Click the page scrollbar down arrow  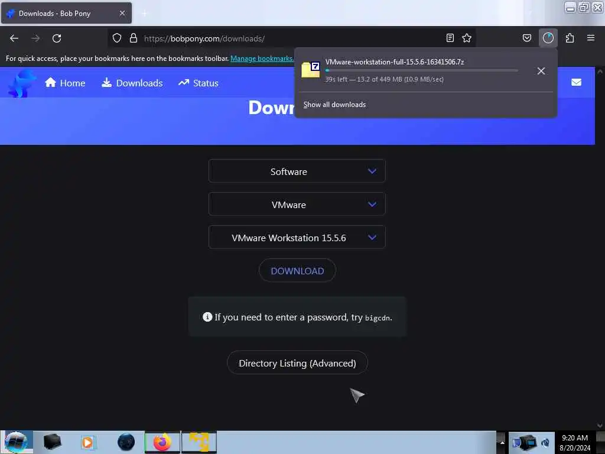(600, 426)
